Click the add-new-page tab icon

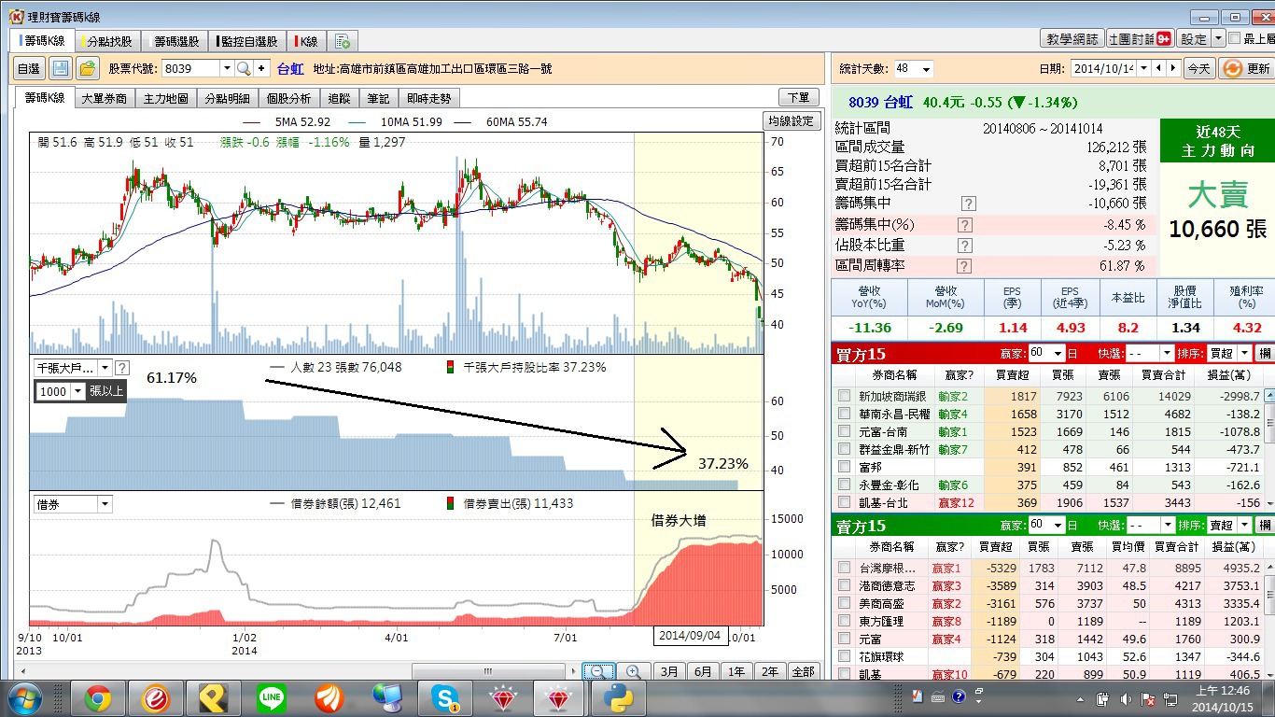coord(343,41)
